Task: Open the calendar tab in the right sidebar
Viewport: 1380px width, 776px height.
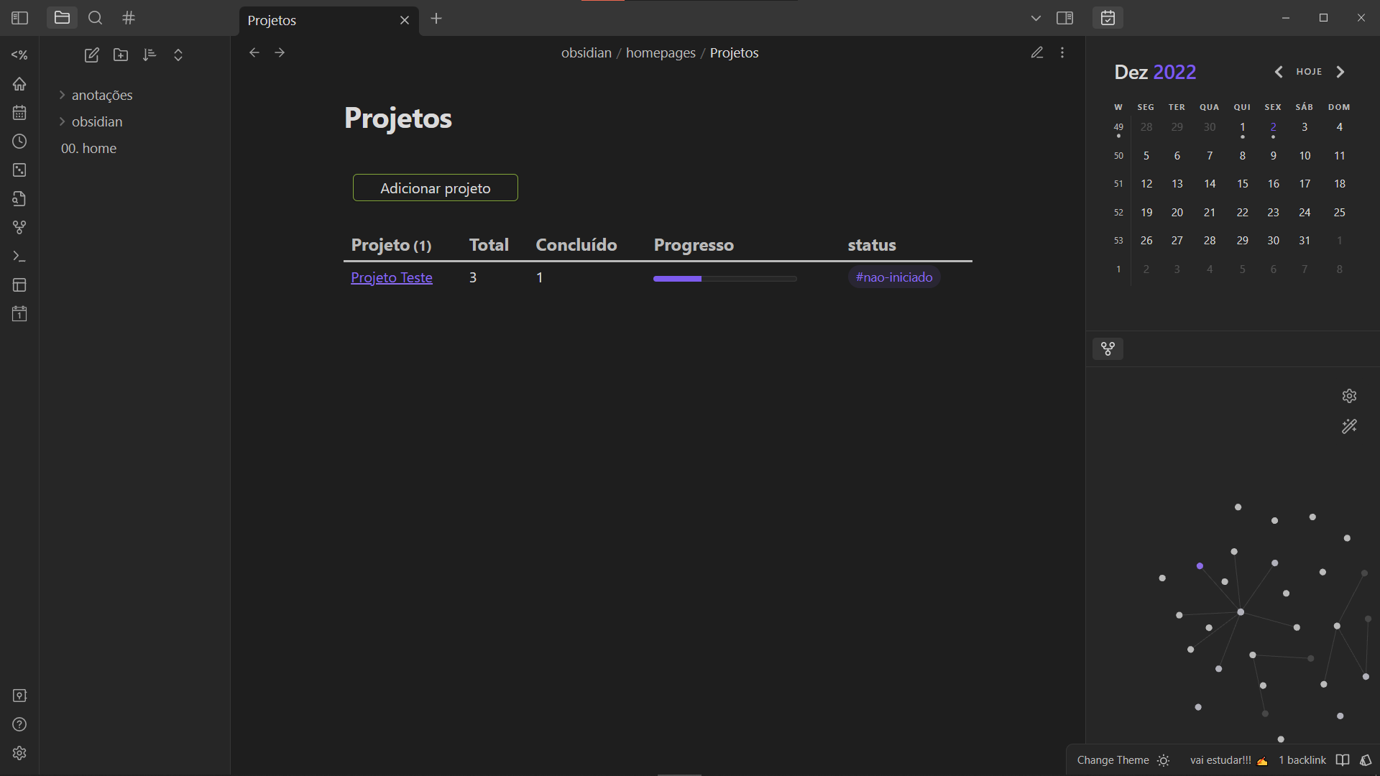Action: [1108, 18]
